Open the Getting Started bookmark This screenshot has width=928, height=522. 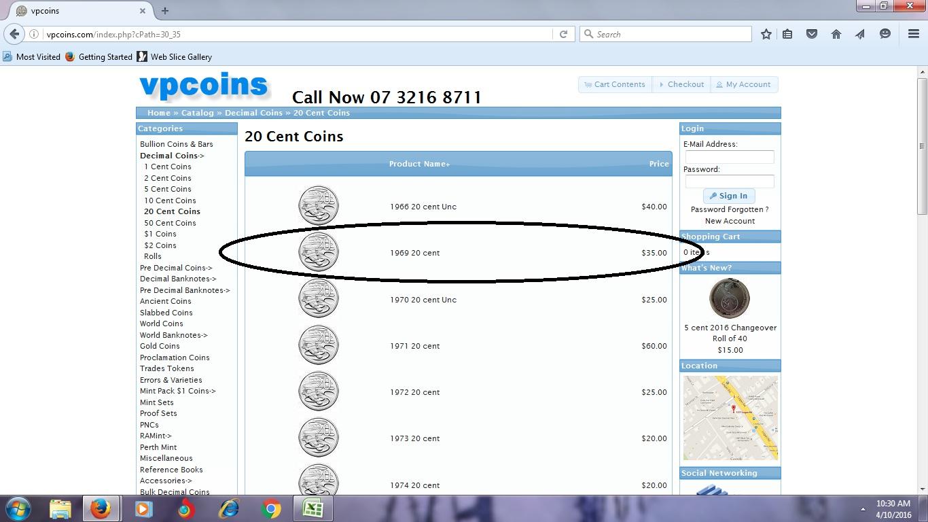pyautogui.click(x=99, y=57)
